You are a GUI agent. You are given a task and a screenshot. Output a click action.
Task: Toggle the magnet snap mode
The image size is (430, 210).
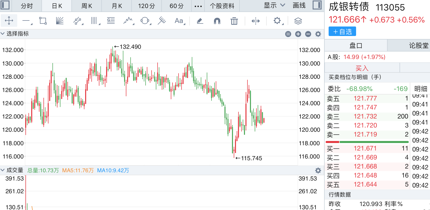coord(217,21)
